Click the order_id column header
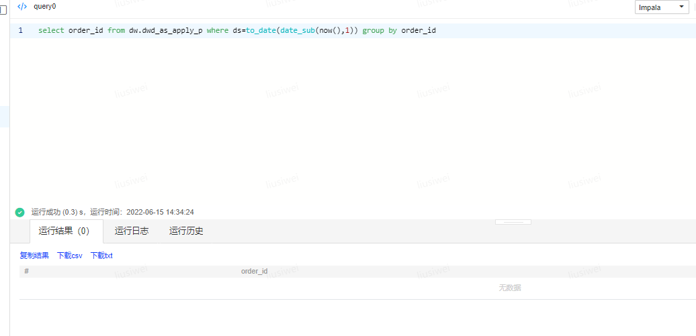This screenshot has height=336, width=696. [254, 272]
